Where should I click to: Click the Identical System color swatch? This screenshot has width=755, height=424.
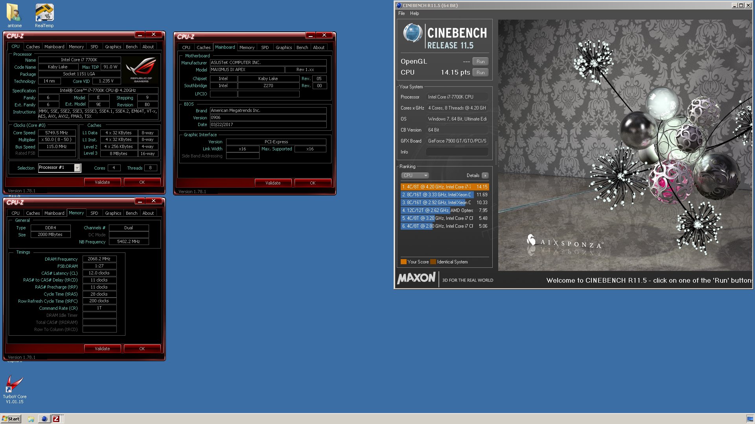click(x=433, y=262)
